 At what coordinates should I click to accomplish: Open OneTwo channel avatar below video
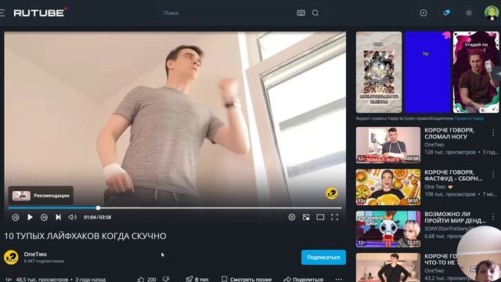point(11,257)
